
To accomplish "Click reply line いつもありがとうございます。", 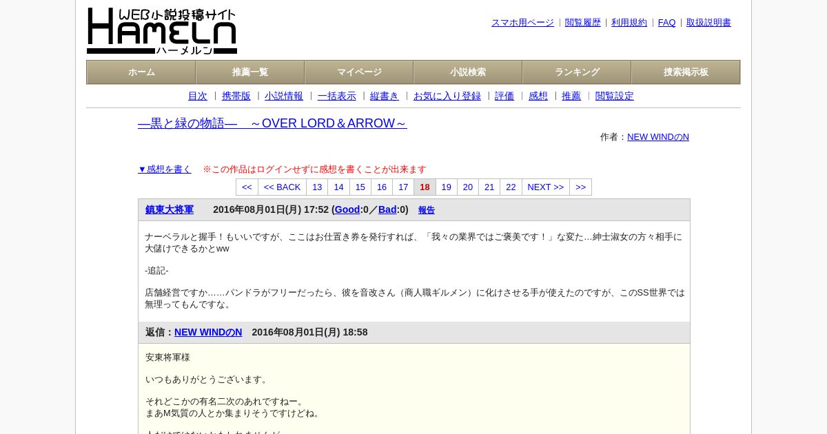I will pos(207,380).
